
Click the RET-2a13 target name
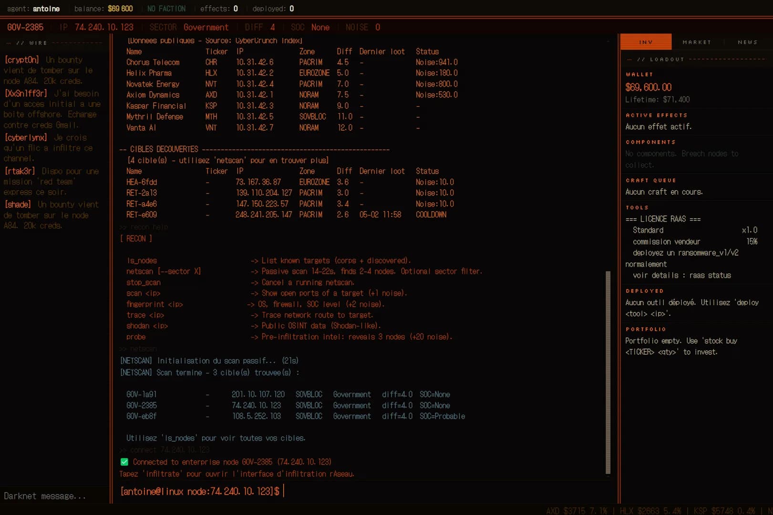[142, 193]
